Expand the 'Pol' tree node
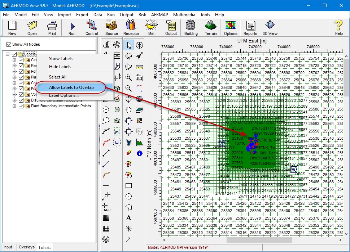 pos(14,71)
